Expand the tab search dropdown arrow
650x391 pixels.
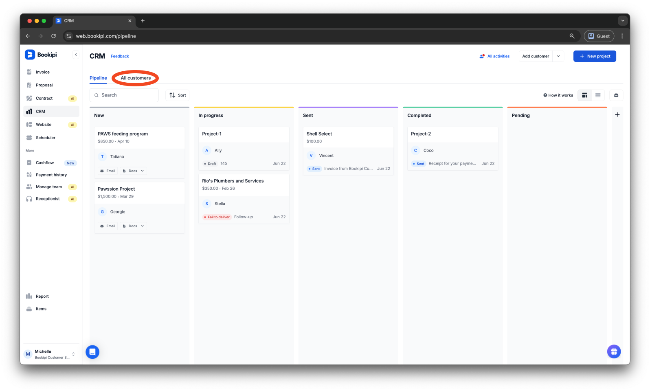(x=622, y=21)
